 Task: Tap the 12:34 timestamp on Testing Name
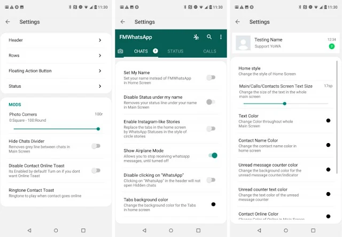pyautogui.click(x=331, y=39)
